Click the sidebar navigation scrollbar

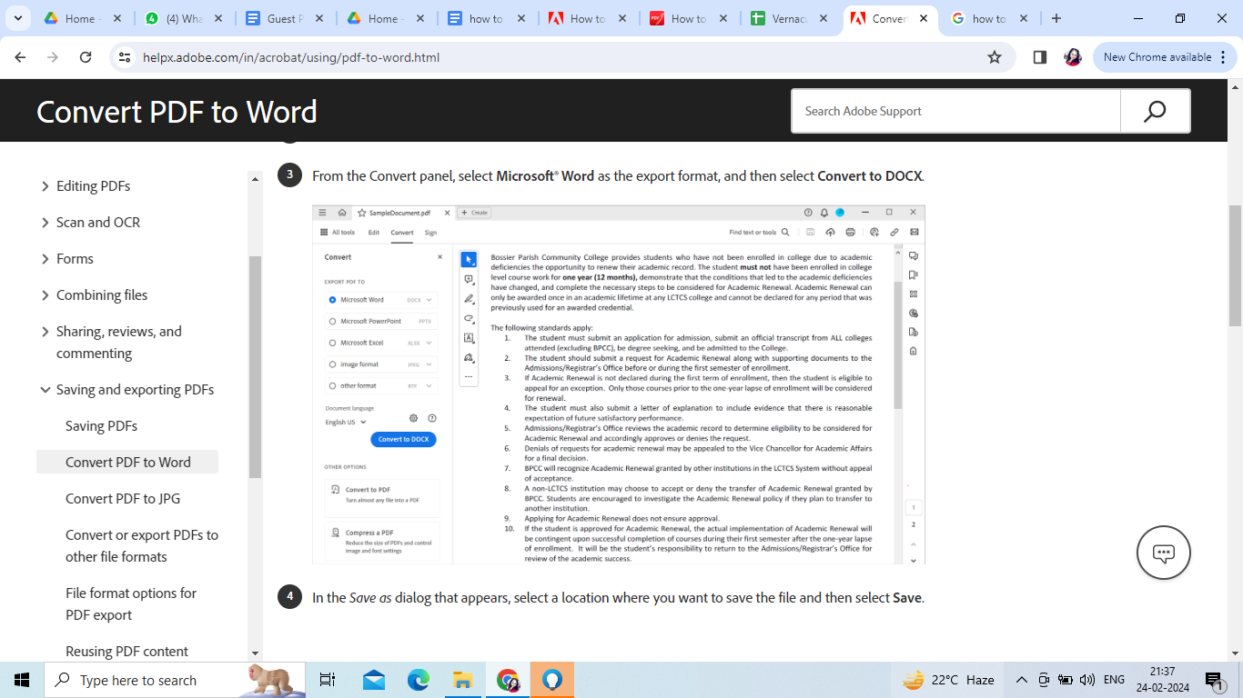(x=255, y=364)
